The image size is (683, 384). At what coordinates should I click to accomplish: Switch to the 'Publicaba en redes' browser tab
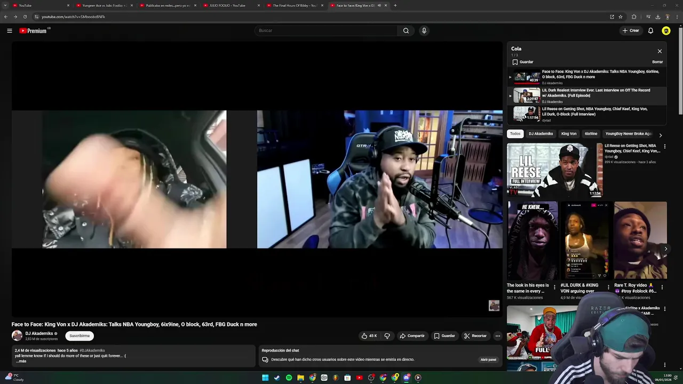pyautogui.click(x=168, y=5)
